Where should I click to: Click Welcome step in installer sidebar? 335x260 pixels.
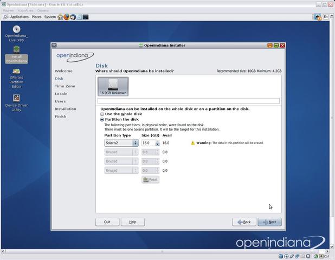tap(63, 71)
